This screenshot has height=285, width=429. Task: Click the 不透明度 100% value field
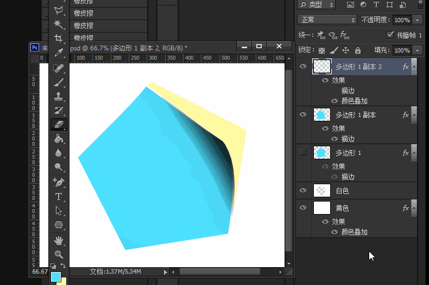coord(402,20)
